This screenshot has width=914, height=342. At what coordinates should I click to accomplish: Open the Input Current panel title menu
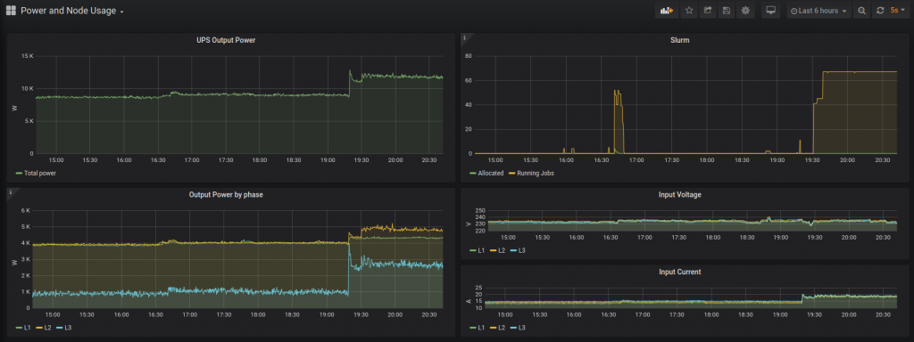pyautogui.click(x=679, y=272)
